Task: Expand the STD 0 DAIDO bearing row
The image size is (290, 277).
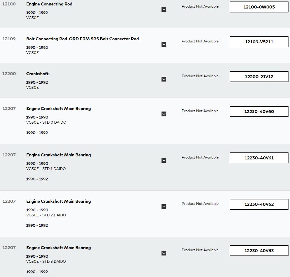Action: [164, 114]
